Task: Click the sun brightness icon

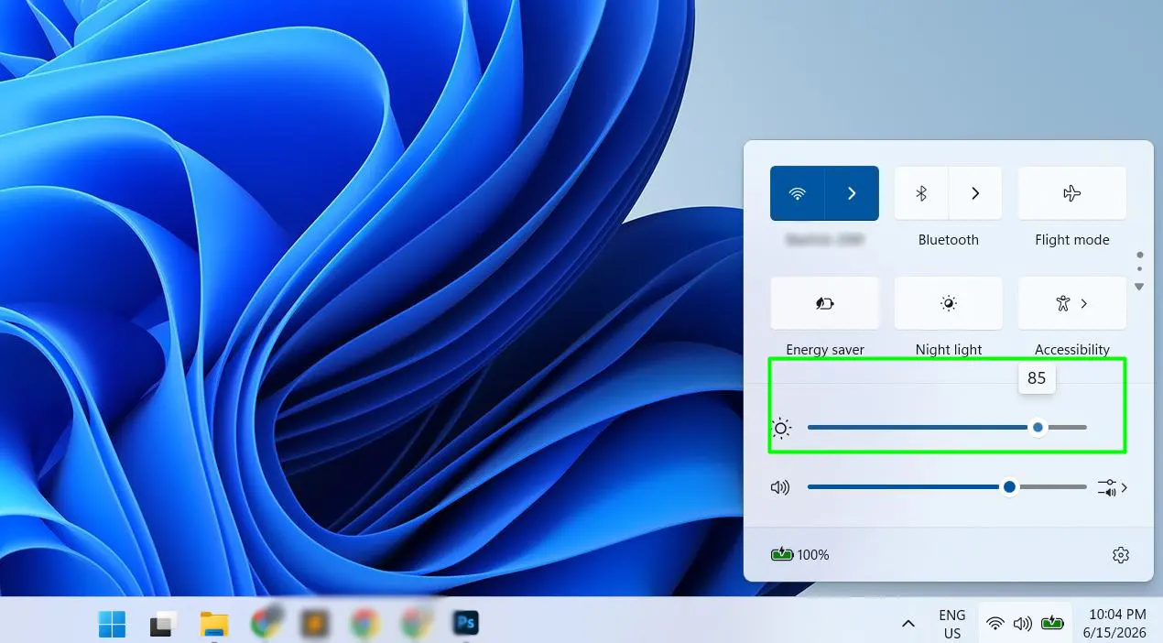Action: 781,428
